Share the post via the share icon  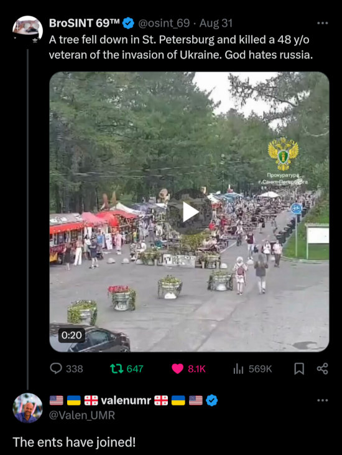pyautogui.click(x=322, y=369)
